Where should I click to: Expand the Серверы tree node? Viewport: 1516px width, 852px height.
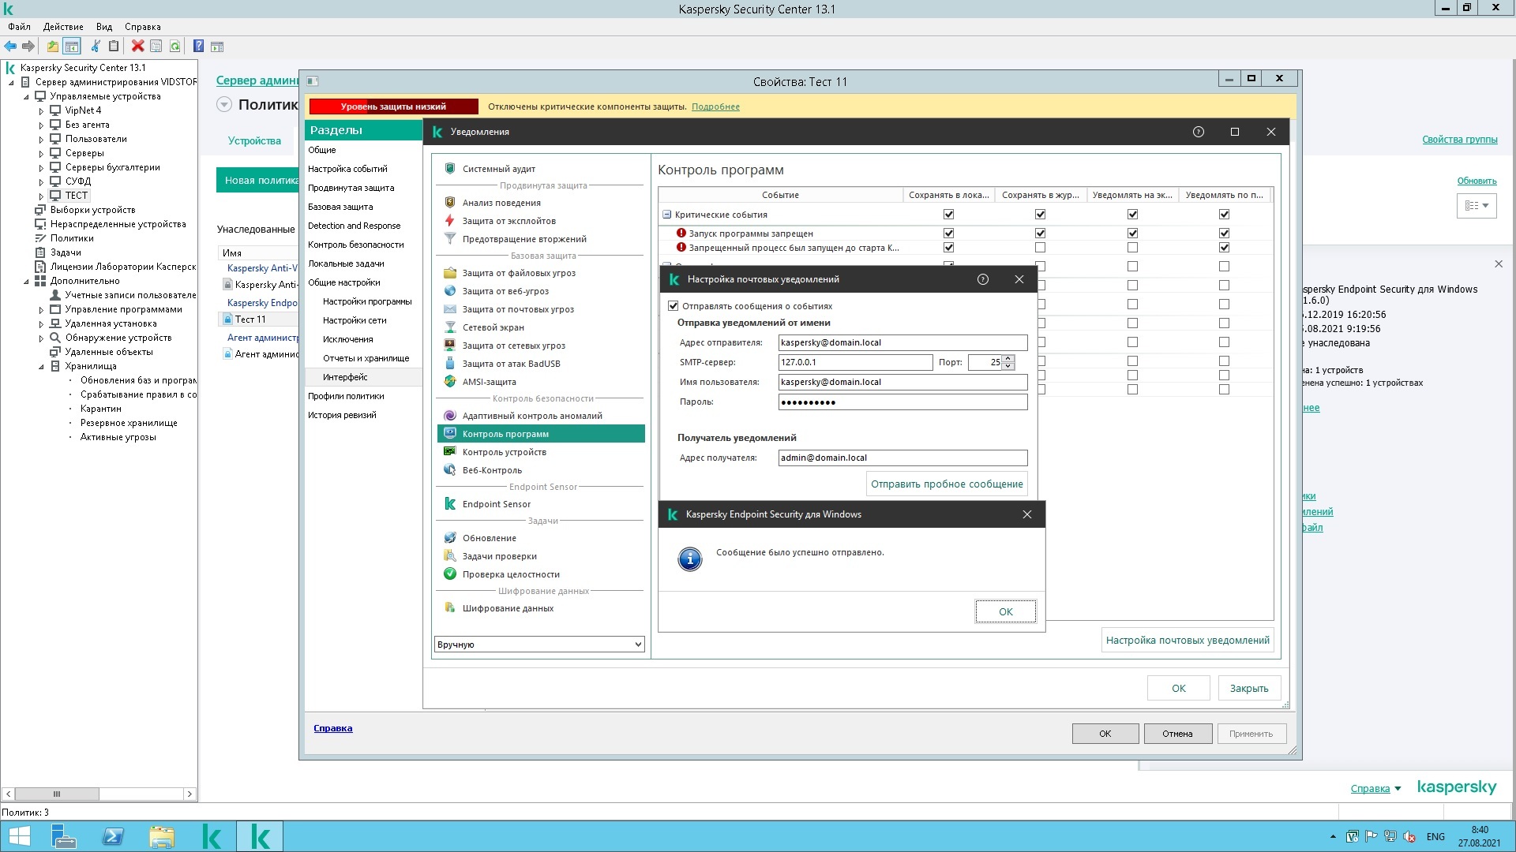[x=41, y=154]
